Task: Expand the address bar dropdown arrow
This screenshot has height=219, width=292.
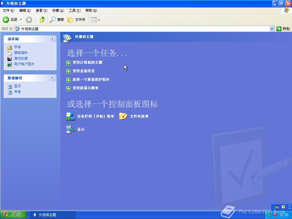Action: coord(272,29)
